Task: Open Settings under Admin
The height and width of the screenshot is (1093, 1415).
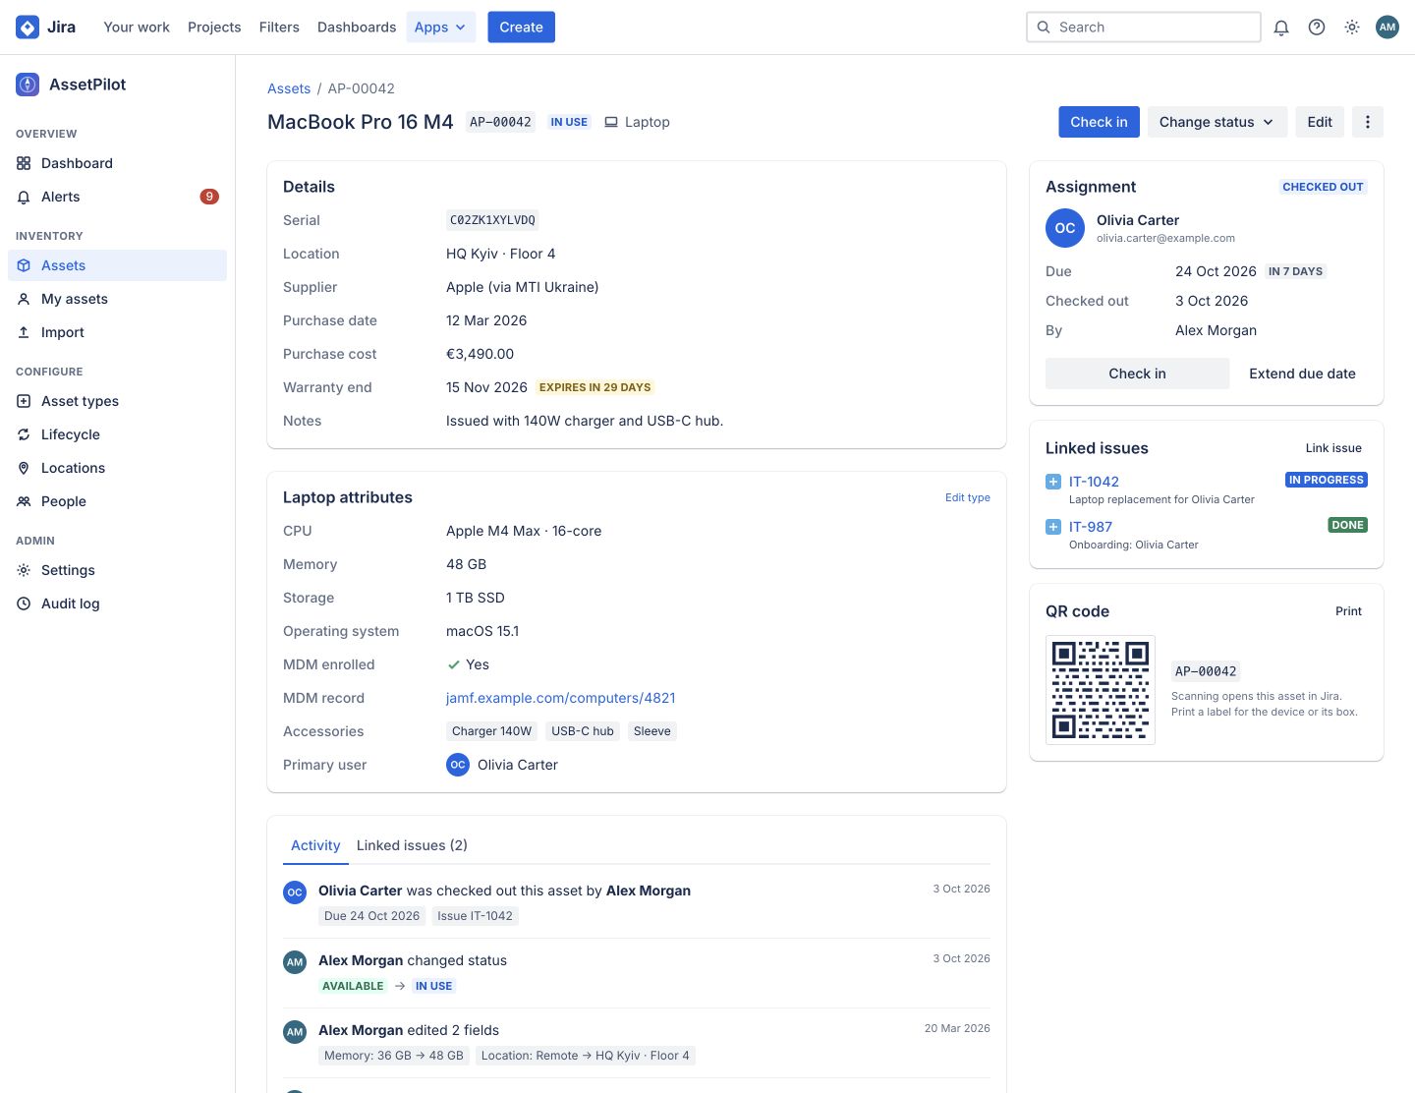Action: [x=117, y=570]
